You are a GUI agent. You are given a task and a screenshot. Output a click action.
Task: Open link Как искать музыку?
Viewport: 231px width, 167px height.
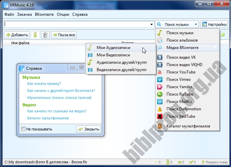point(44,83)
